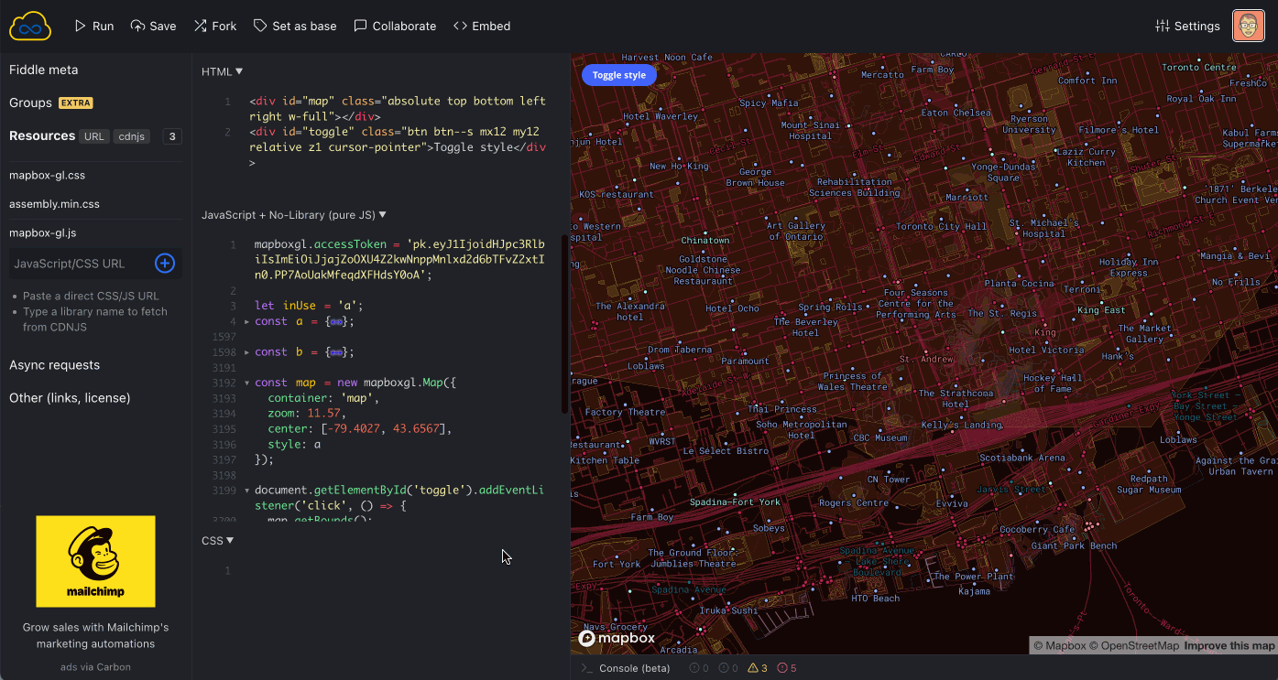
Task: Click Set as base
Action: (295, 26)
